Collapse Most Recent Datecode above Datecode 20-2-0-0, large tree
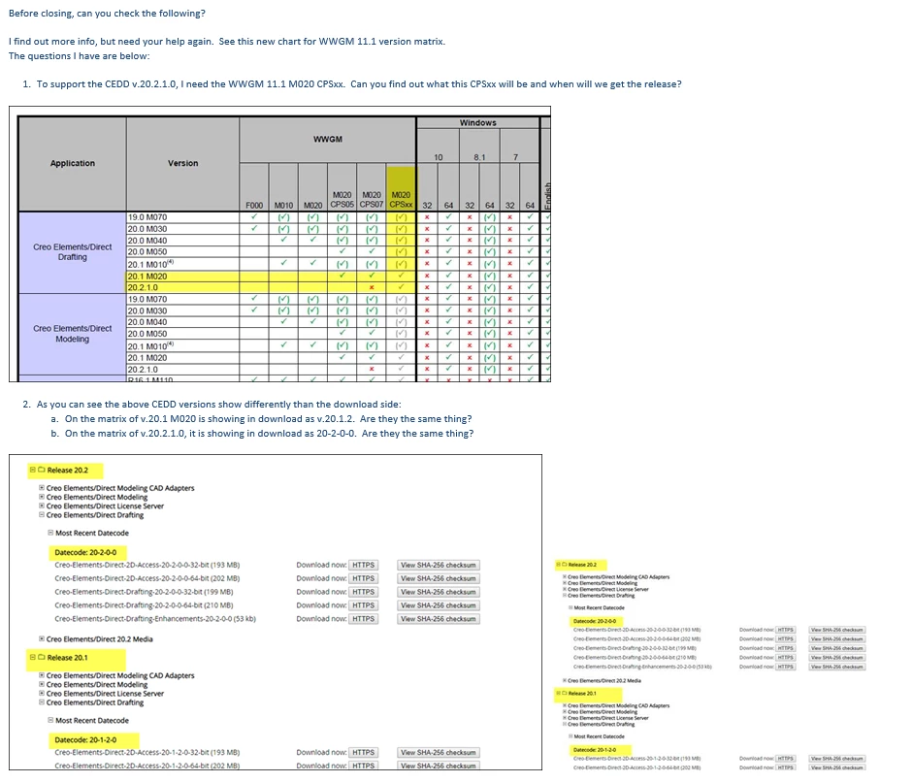The image size is (913, 783). pos(50,533)
